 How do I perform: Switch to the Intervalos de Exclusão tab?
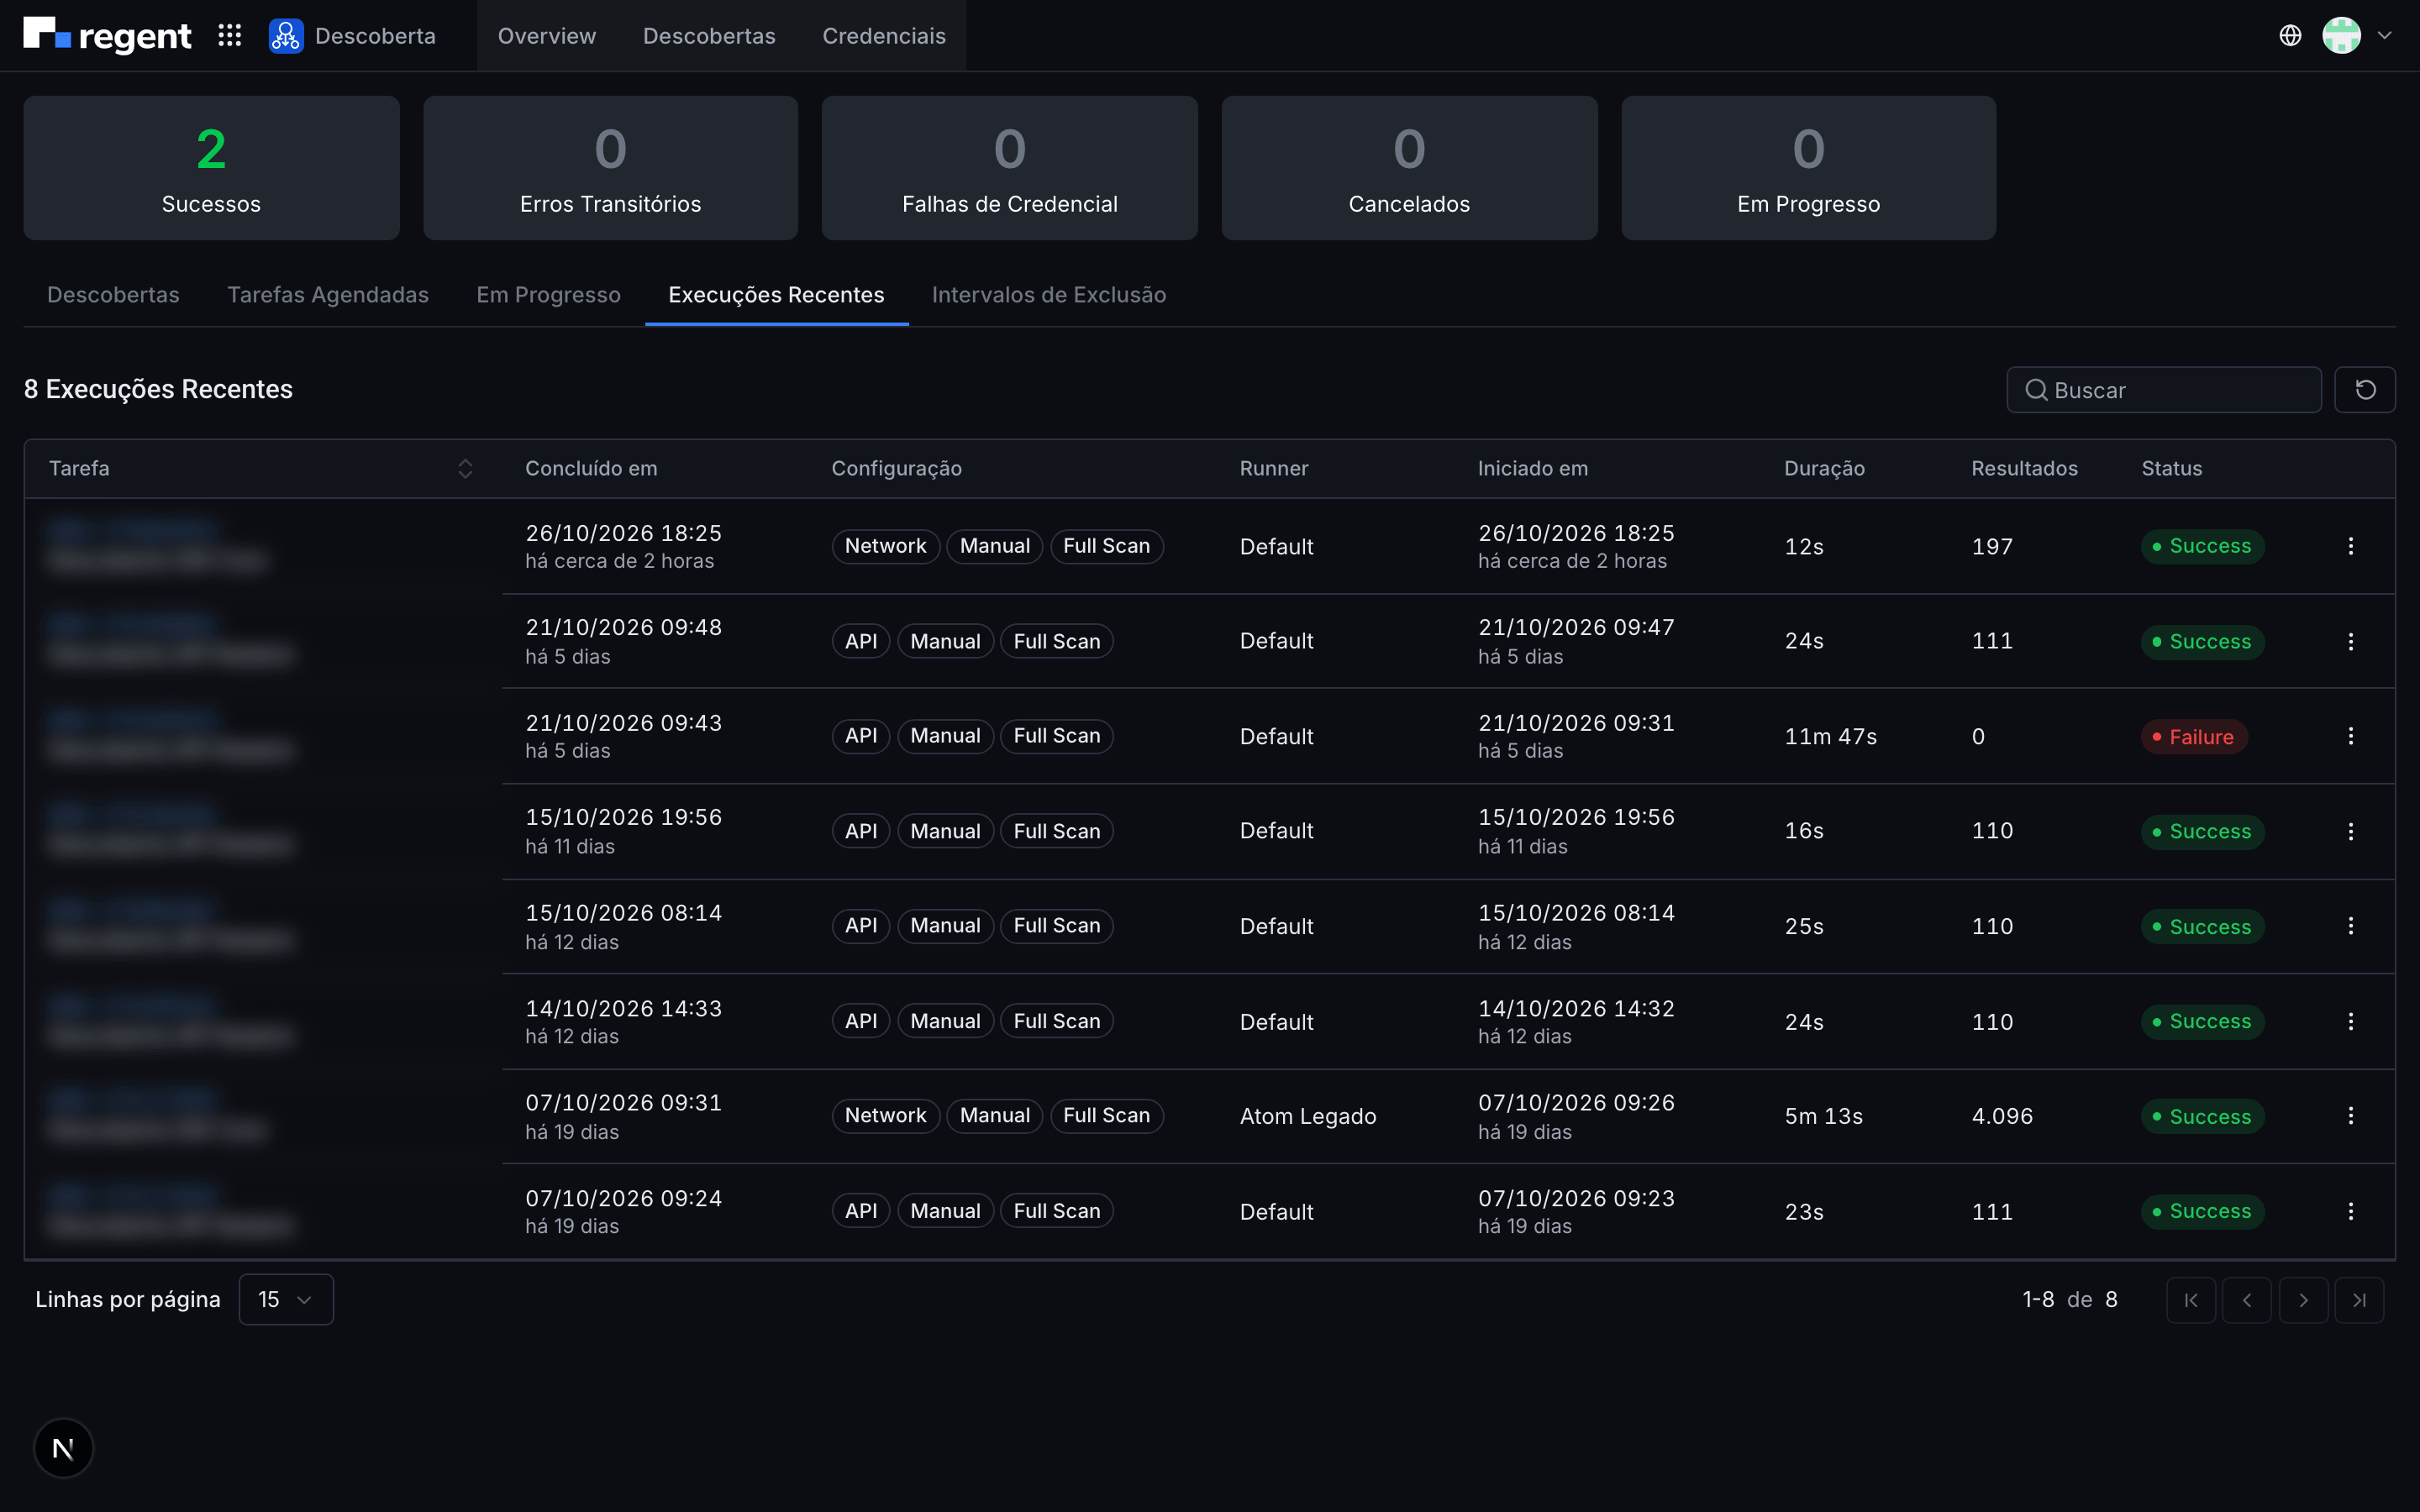[1049, 295]
